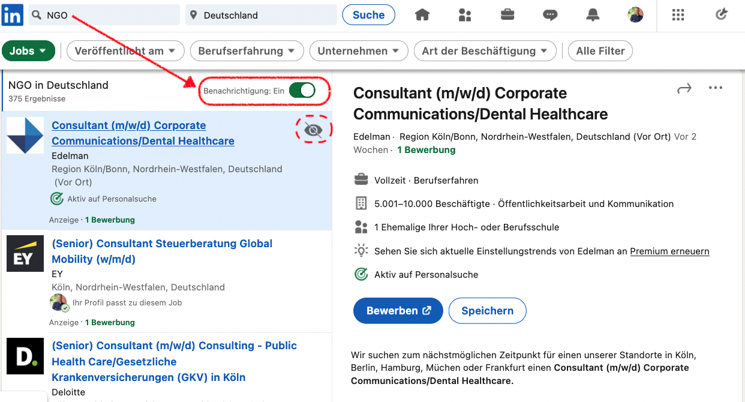Expand the Art der Beschäftigung filter

(485, 51)
